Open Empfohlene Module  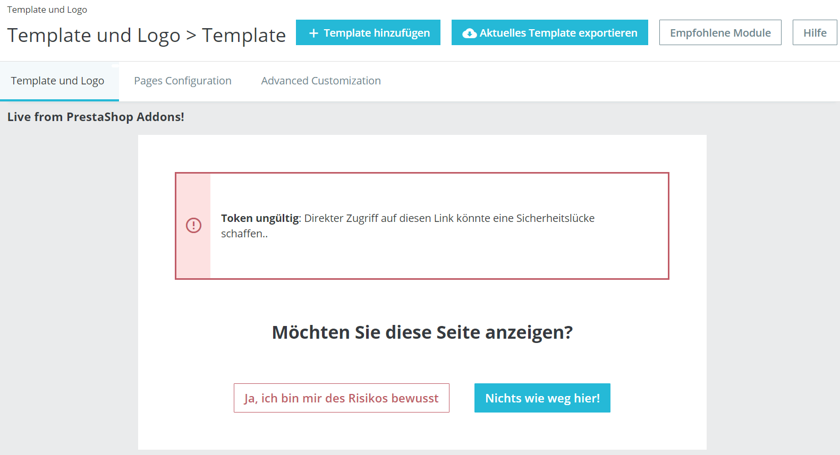(720, 32)
